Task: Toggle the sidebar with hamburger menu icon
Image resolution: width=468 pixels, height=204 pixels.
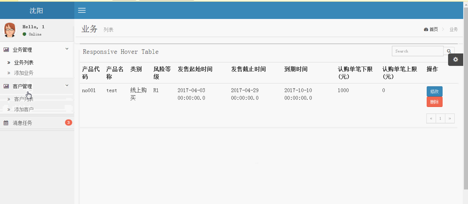Action: pos(82,10)
